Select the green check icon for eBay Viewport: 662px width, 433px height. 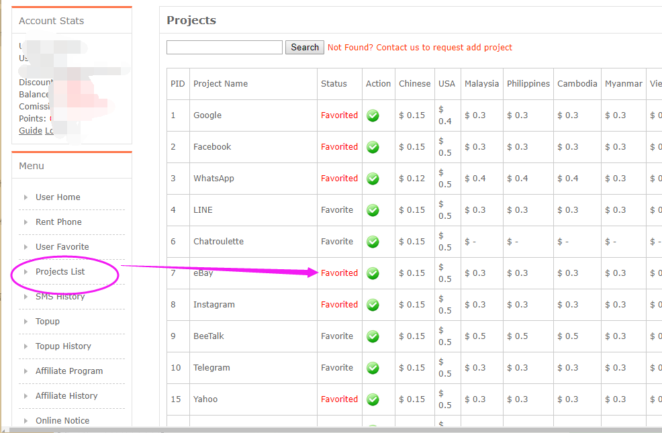[x=373, y=273]
